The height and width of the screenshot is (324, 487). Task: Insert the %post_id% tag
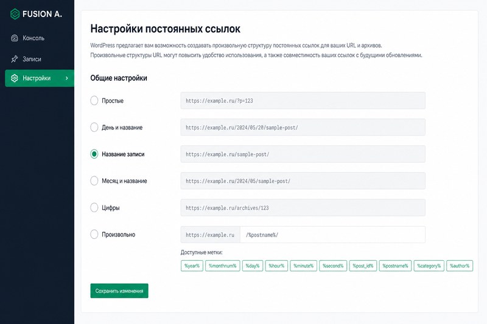point(363,266)
